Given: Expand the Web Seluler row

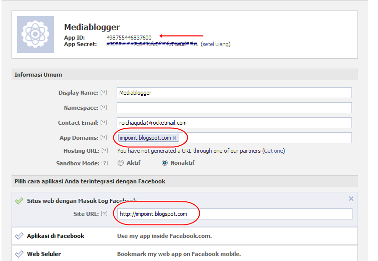Looking at the screenshot, I should click(185, 253).
